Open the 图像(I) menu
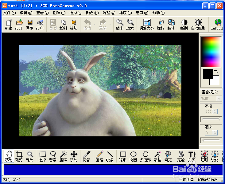Viewport: 225px width, 184px height. [x=59, y=13]
